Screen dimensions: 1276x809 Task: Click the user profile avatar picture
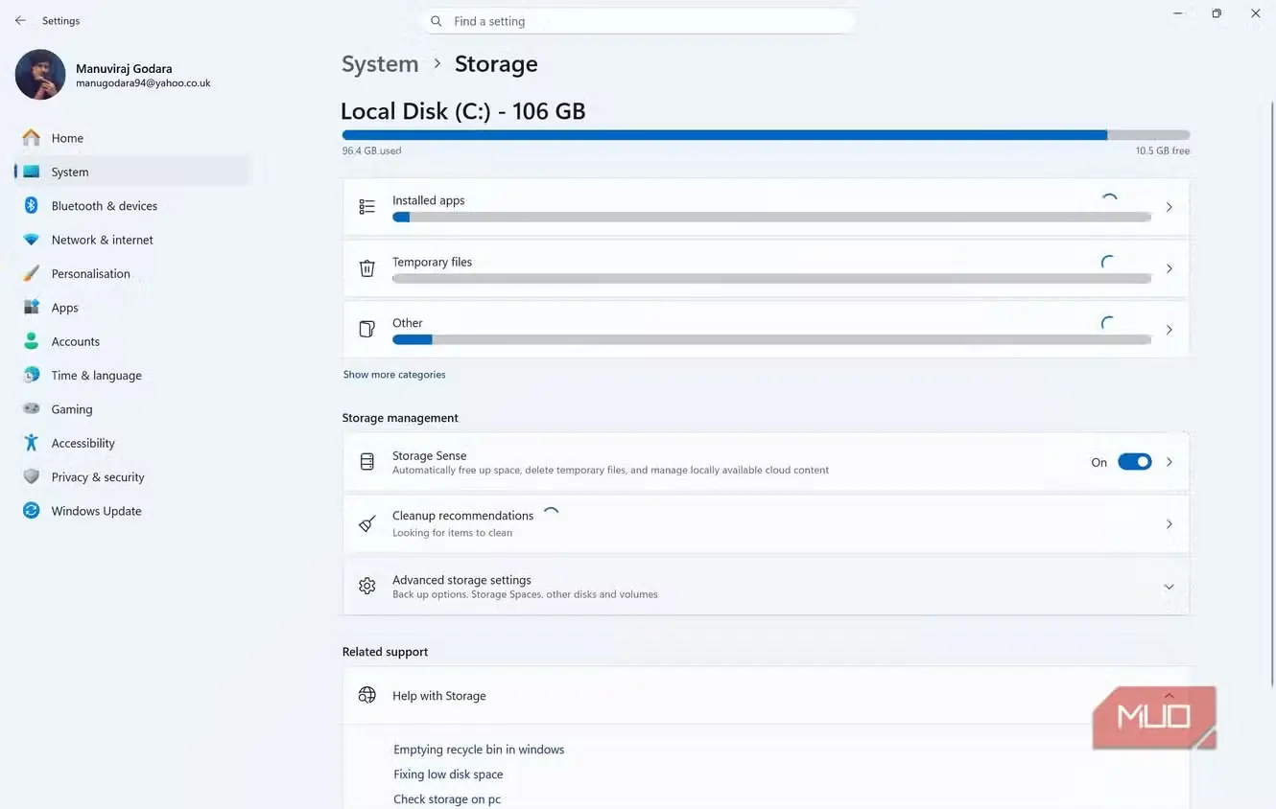pos(40,75)
